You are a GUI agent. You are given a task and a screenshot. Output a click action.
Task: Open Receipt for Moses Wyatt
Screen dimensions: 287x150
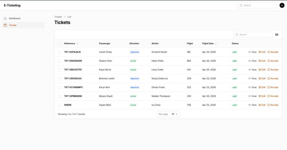point(273,96)
